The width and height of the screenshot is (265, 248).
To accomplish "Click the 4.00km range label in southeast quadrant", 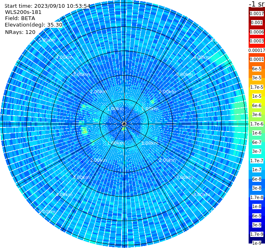I will click(202, 194).
